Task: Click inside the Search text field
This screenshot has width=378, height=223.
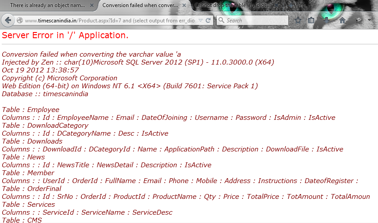Action: [255, 21]
